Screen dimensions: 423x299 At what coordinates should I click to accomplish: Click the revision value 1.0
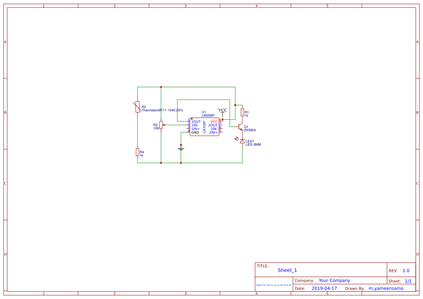pyautogui.click(x=407, y=270)
